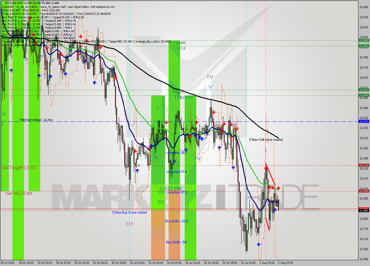Click 21.595 on the price axis
Screen dimensions: 370x266
point(363,259)
